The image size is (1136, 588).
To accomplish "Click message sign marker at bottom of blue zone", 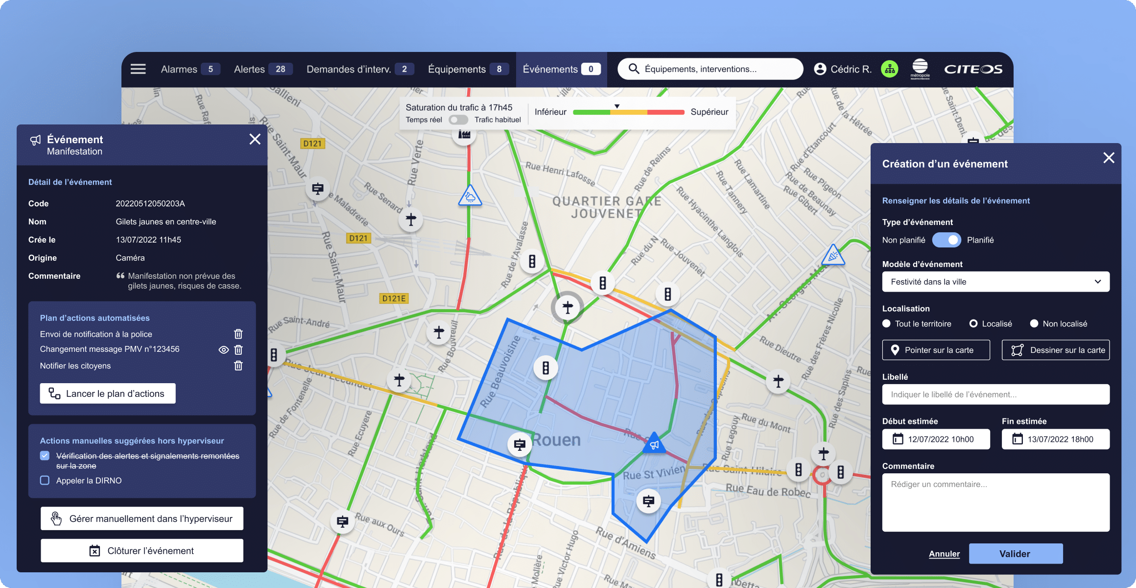I will [648, 501].
